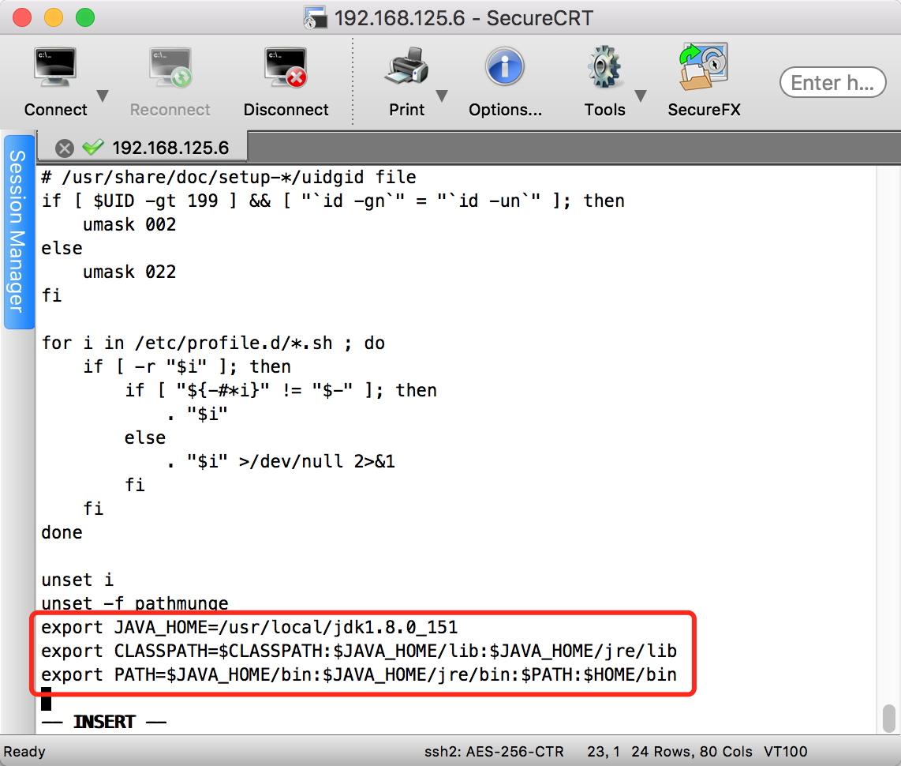
Task: Close the session tab with its X button
Action: pos(65,147)
